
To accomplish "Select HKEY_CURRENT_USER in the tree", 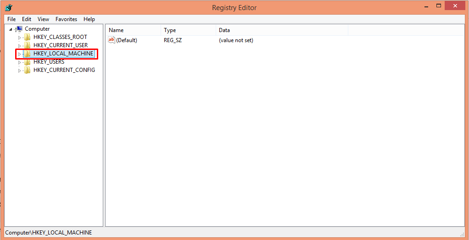I will pyautogui.click(x=61, y=45).
